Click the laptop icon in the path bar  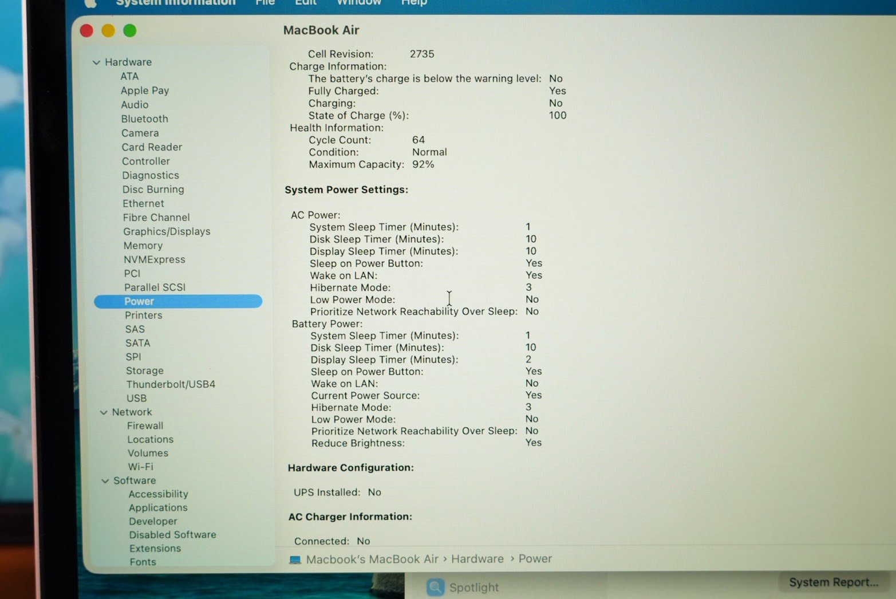[295, 559]
